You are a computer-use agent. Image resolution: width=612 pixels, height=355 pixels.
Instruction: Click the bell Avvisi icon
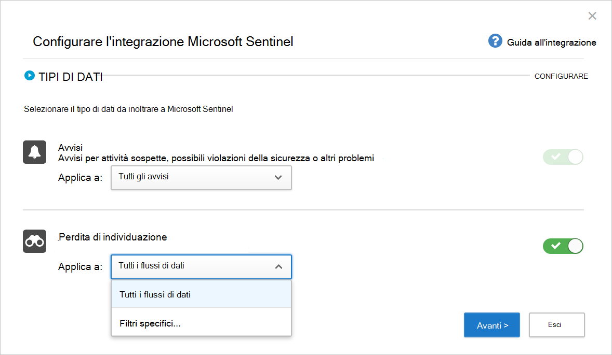[x=34, y=152]
